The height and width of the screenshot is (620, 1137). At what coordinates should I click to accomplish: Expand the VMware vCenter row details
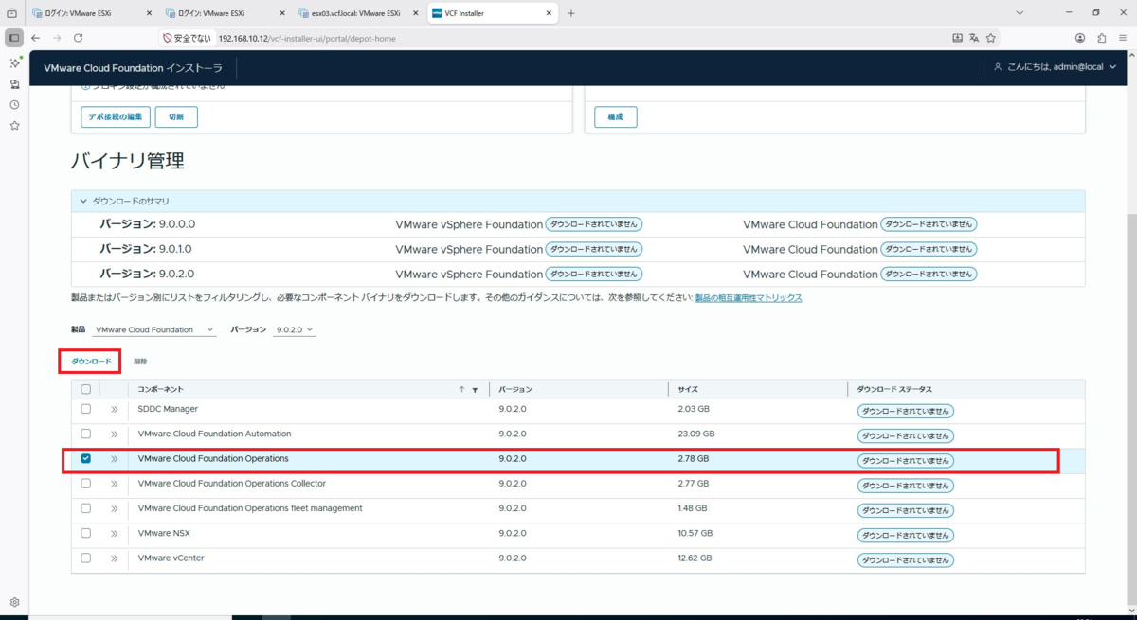pyautogui.click(x=114, y=558)
